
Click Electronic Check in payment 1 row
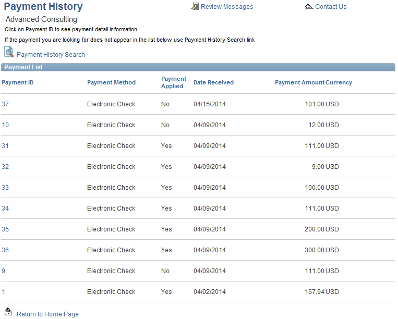(111, 291)
